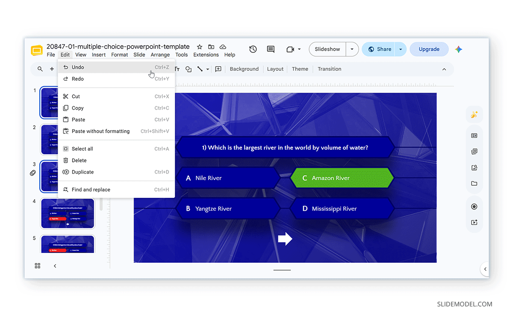Expand the line tool dropdown arrow
513x317 pixels.
click(208, 69)
